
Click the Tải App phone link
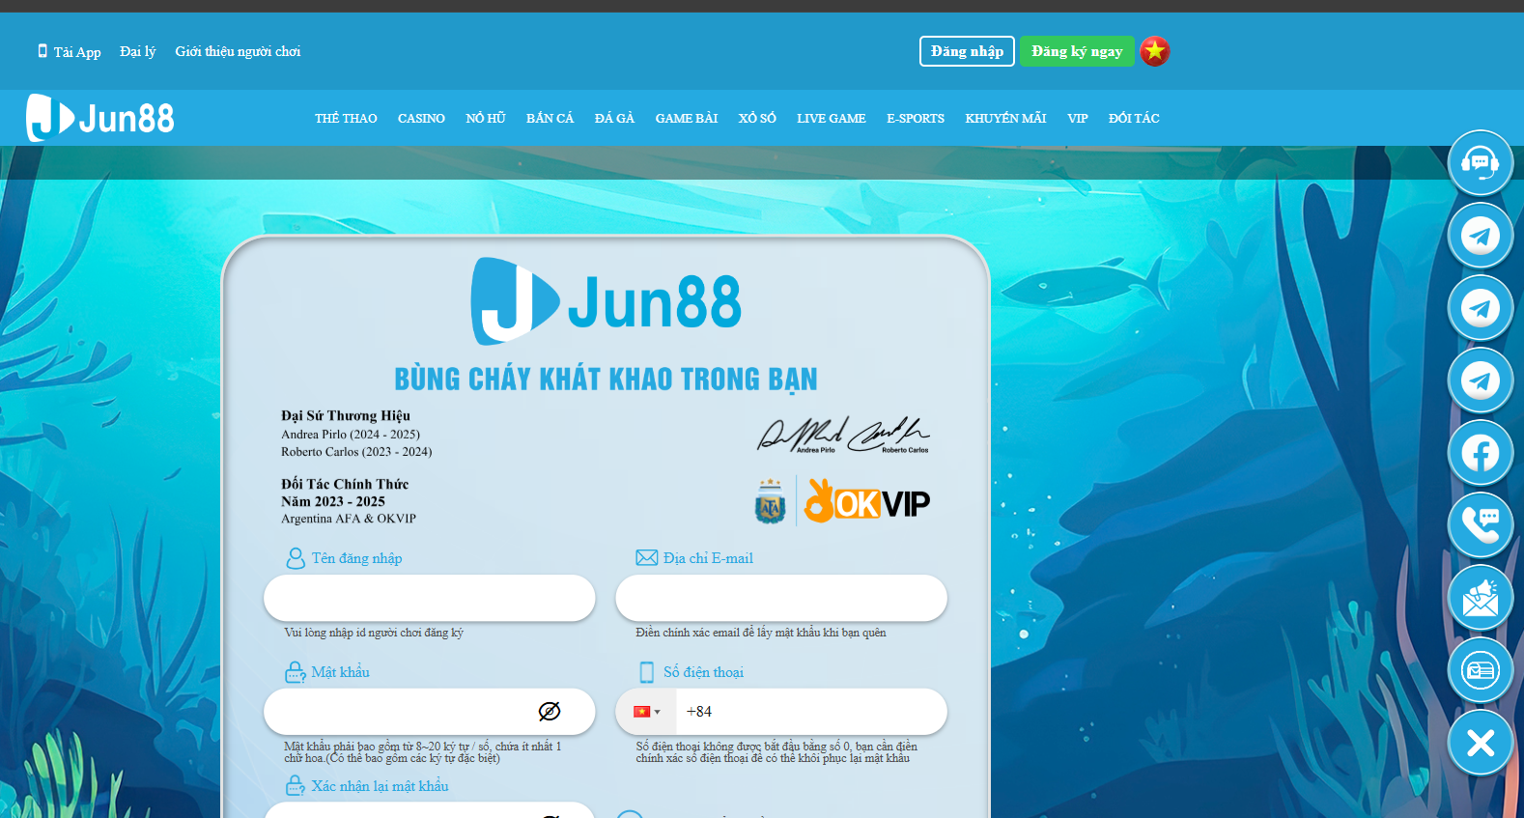[69, 51]
